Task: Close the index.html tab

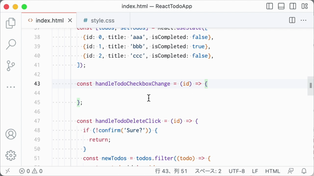Action: click(x=70, y=21)
